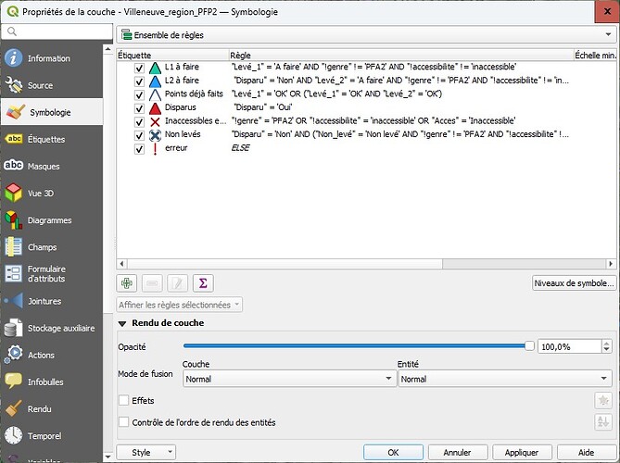Click the edit rule pencil icon
The image size is (620, 463).
coord(178,283)
